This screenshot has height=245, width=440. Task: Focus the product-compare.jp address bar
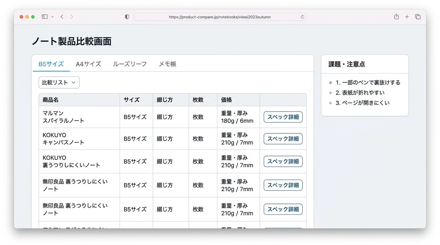click(220, 17)
